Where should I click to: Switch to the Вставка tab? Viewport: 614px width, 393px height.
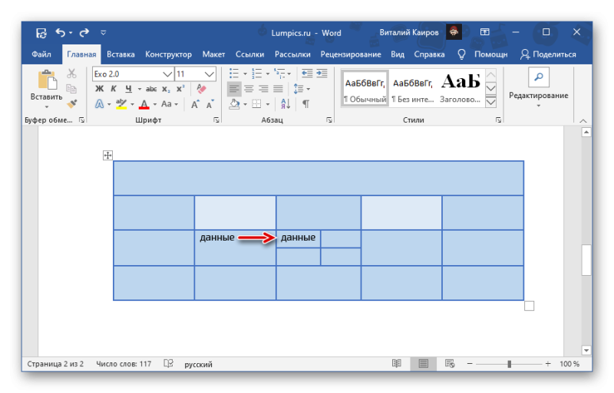coord(120,54)
